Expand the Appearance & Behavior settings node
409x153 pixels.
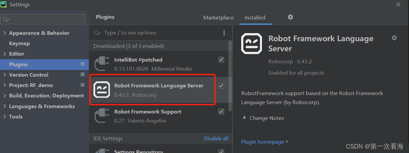coord(5,33)
